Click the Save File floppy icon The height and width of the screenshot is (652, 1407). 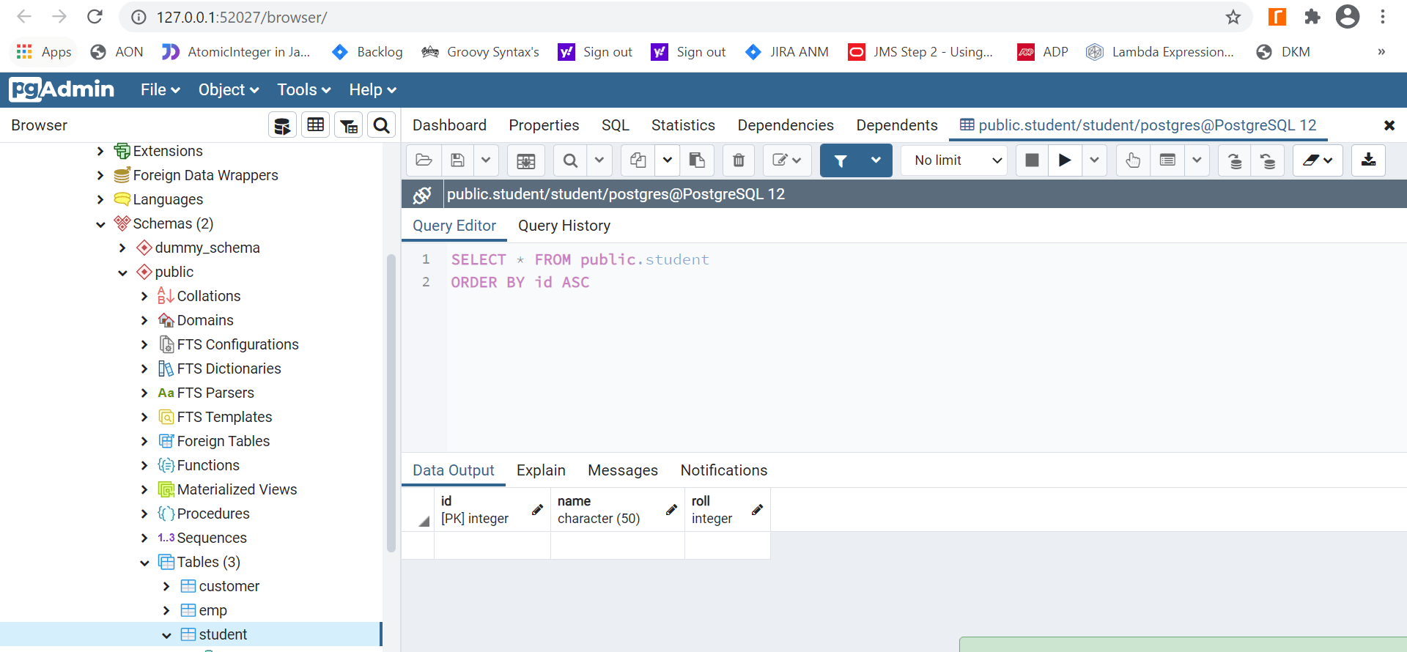click(458, 160)
